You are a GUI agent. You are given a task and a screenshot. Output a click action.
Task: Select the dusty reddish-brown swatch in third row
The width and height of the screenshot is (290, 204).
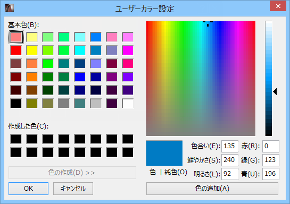tap(16, 64)
